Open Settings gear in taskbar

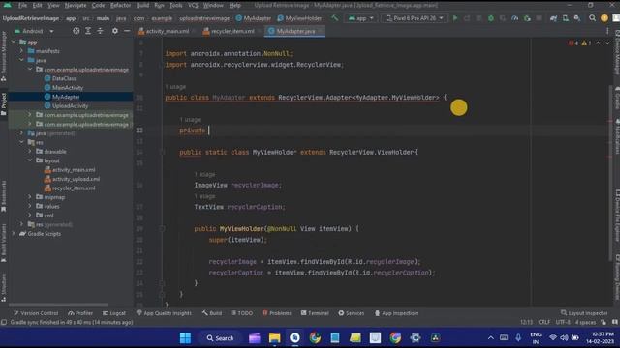click(x=416, y=337)
